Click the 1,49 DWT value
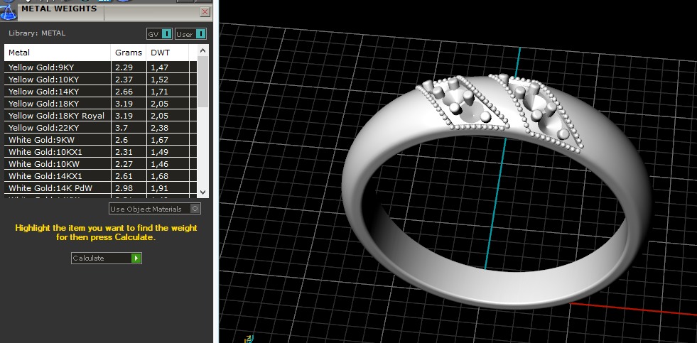 pos(159,152)
